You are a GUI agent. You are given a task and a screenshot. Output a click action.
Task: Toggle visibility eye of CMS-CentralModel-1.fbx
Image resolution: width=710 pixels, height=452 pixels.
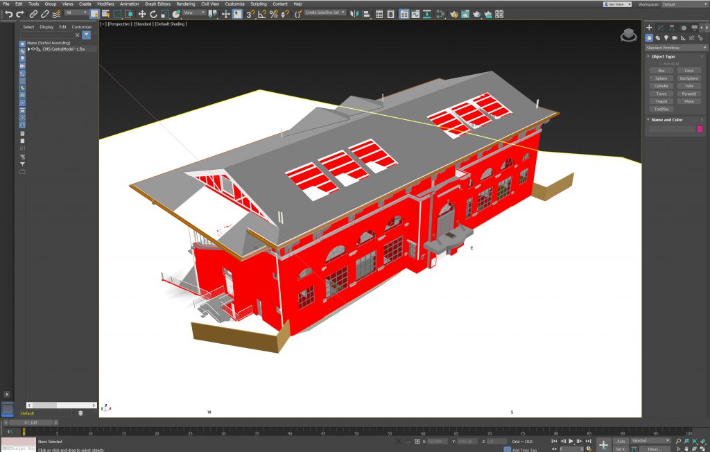35,49
